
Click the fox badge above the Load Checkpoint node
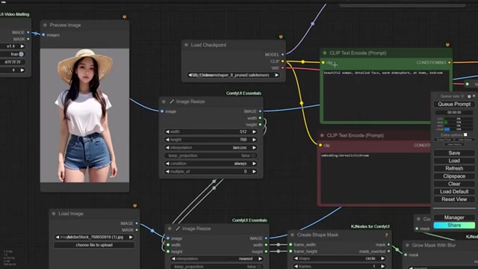tap(281, 37)
